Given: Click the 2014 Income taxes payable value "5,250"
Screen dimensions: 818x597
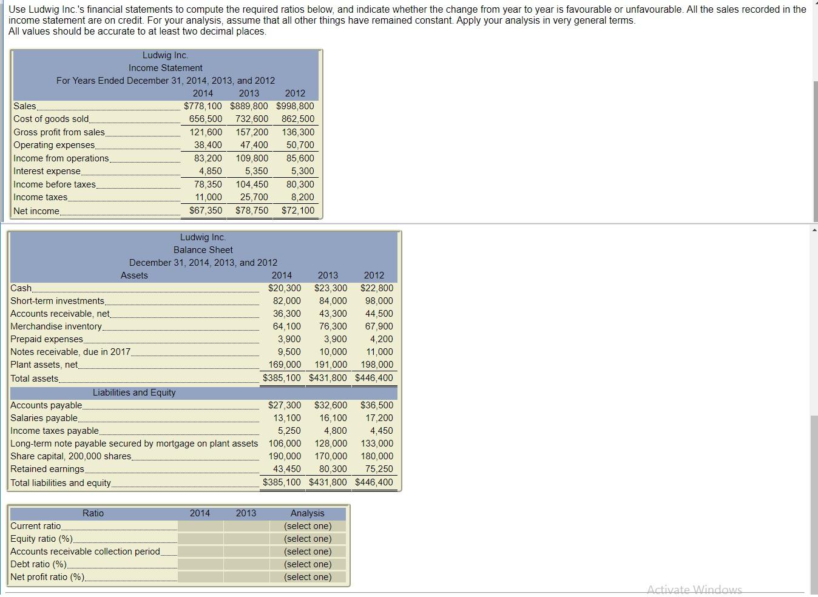Looking at the screenshot, I should click(289, 431).
